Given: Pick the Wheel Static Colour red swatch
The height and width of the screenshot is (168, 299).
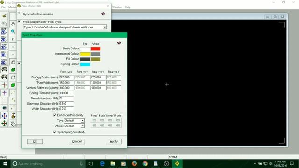Looking at the screenshot, I should pos(95,49).
